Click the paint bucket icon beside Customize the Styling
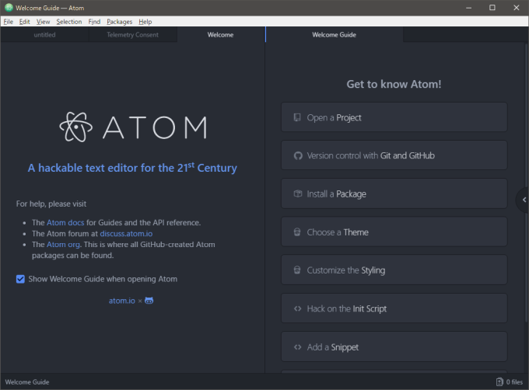Screen dimensions: 529x390 [297, 270]
